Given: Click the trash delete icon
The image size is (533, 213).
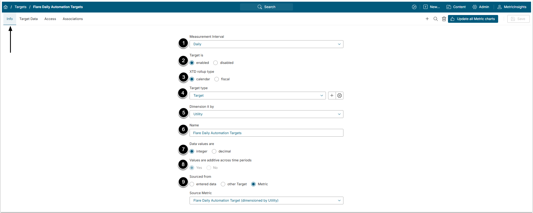Looking at the screenshot, I should (x=444, y=19).
